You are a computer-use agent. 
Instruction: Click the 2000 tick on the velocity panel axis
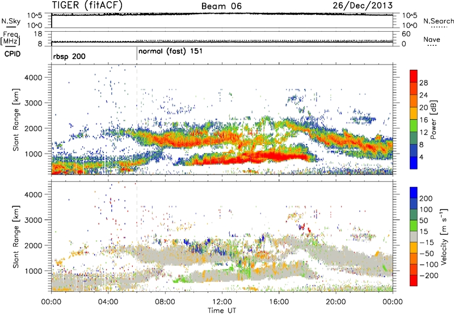pos(33,245)
